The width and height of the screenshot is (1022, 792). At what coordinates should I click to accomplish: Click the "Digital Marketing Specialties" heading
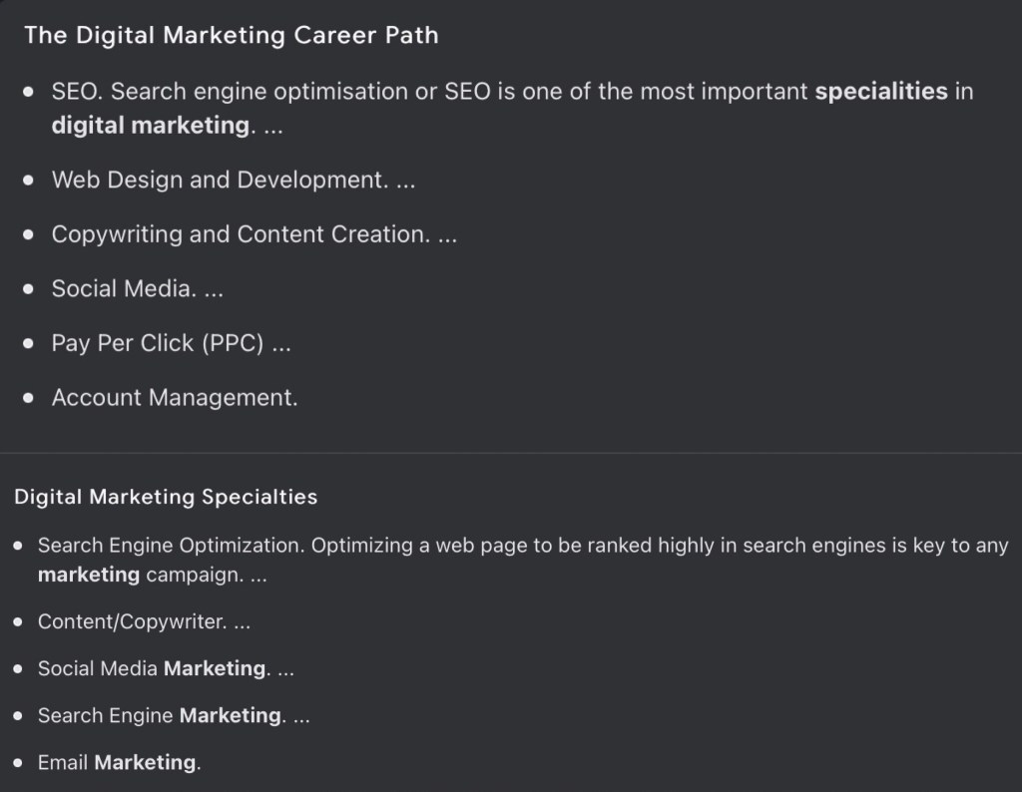pyautogui.click(x=166, y=497)
